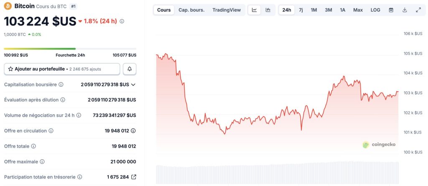Switch chart range to 7j

[x=301, y=10]
